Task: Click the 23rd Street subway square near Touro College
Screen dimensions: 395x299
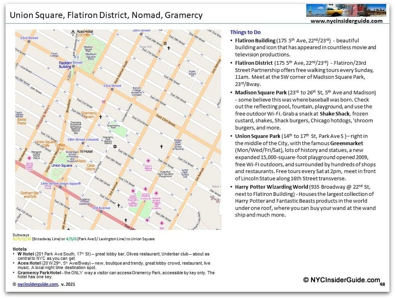Action: click(x=29, y=42)
